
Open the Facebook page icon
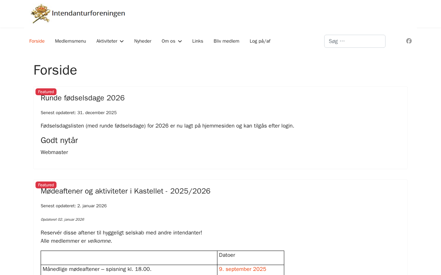(409, 41)
